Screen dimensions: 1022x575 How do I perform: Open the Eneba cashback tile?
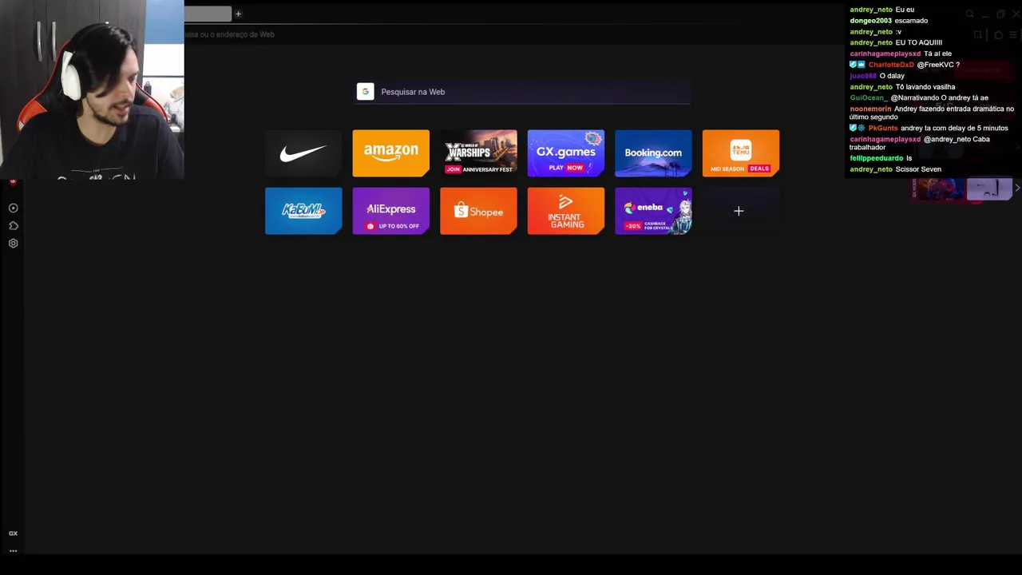tap(653, 211)
